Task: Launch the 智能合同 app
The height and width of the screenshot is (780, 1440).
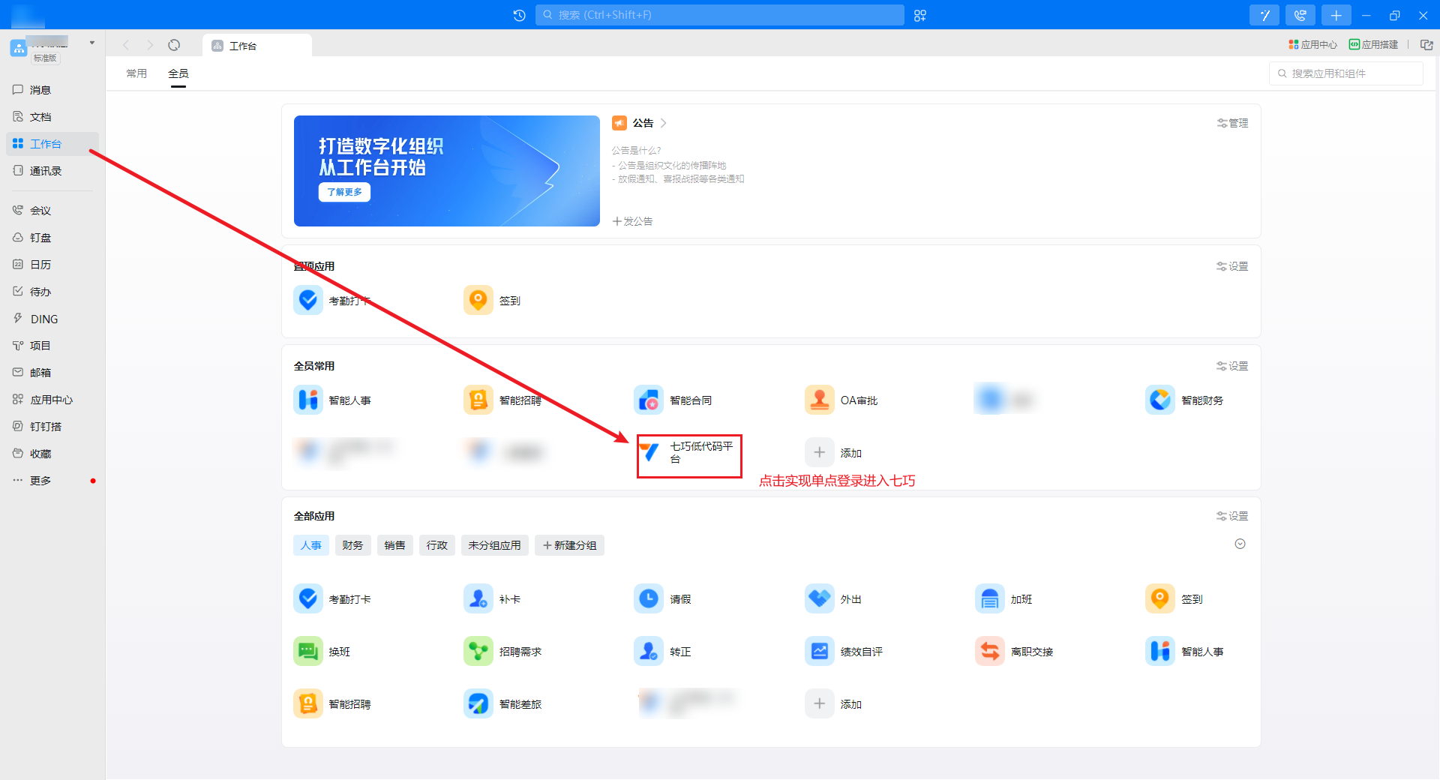Action: click(649, 400)
